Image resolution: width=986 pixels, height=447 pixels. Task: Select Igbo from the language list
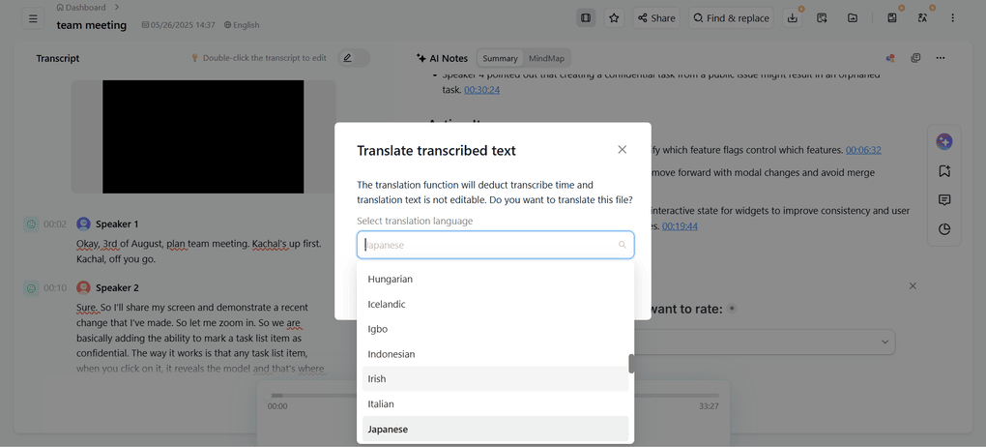(x=496, y=329)
